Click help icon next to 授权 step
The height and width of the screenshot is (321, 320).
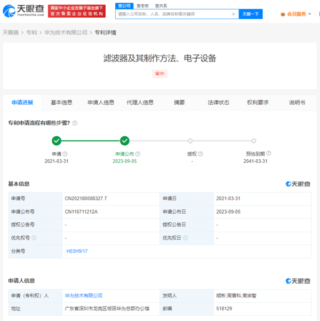click(200, 154)
